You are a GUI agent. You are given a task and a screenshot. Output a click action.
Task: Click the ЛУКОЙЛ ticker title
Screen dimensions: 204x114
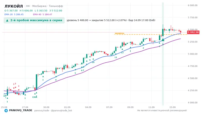(14, 6)
